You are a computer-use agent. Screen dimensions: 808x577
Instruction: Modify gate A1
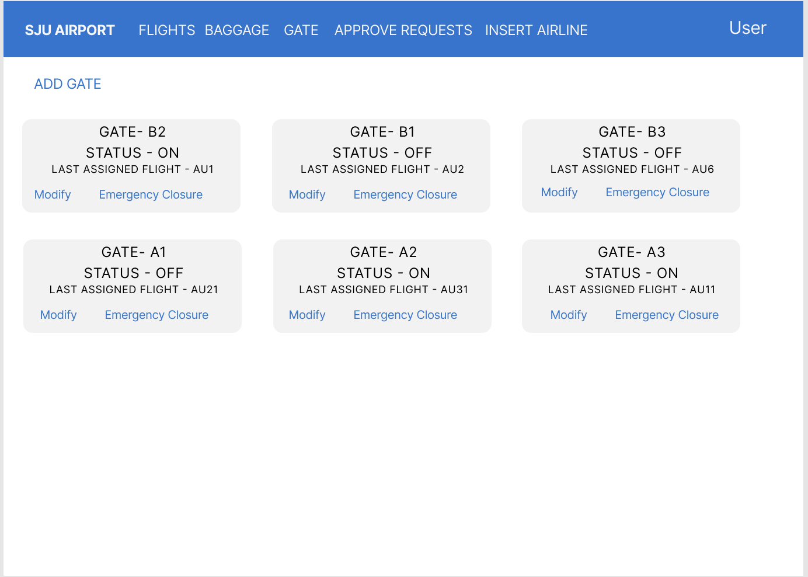tap(58, 315)
